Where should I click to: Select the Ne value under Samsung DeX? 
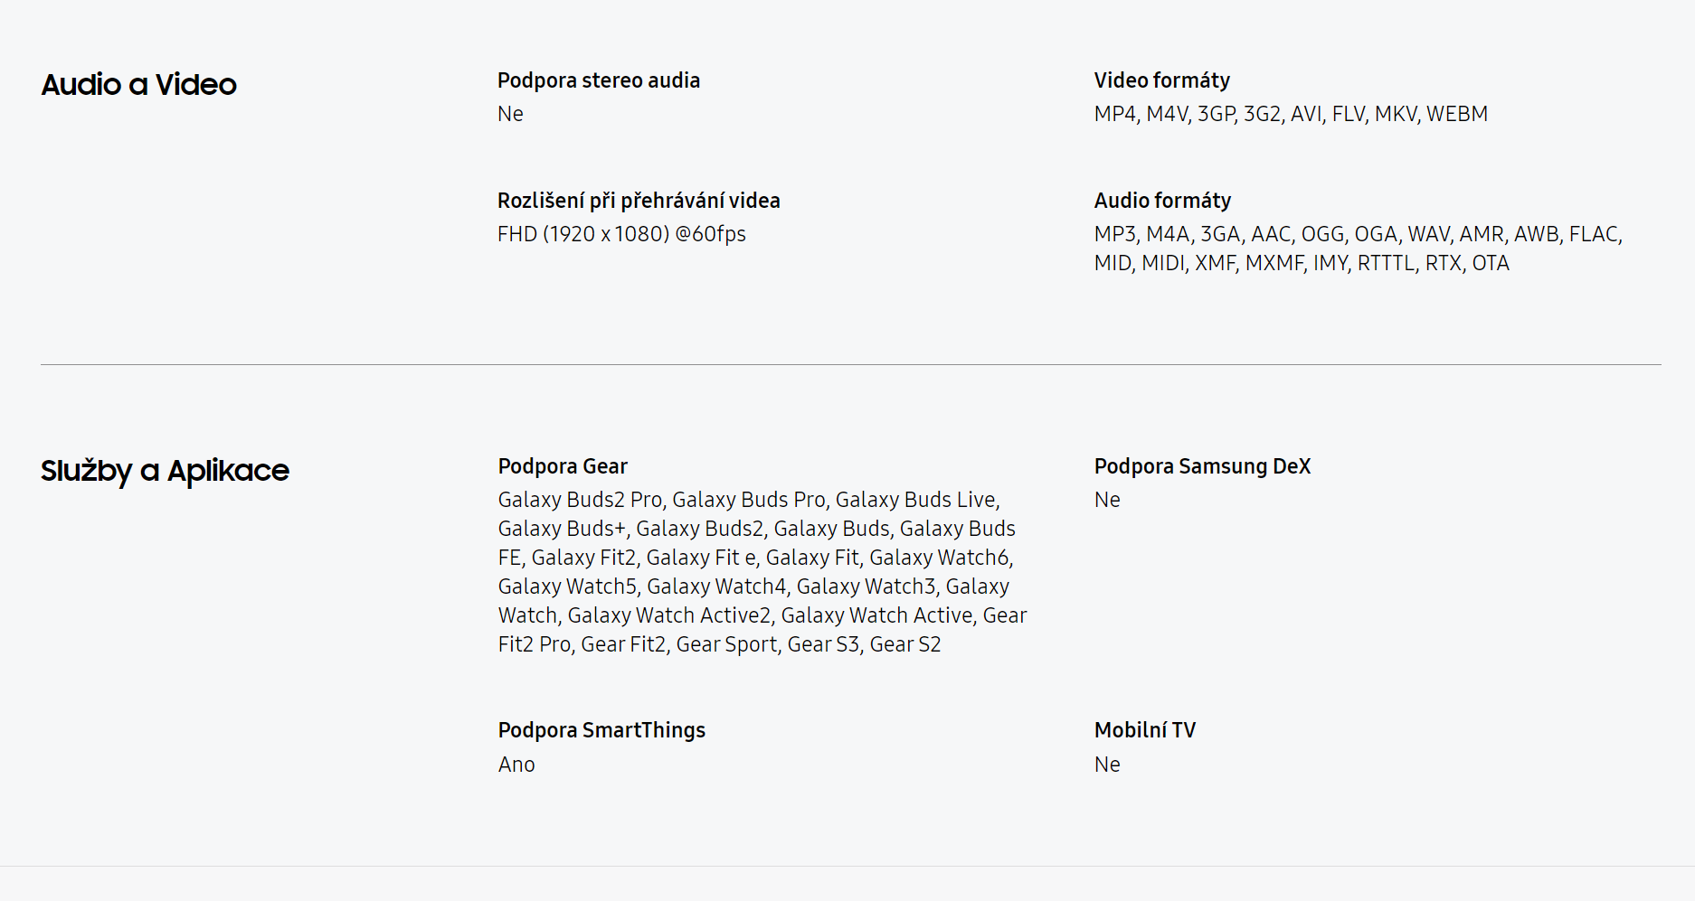point(1107,500)
